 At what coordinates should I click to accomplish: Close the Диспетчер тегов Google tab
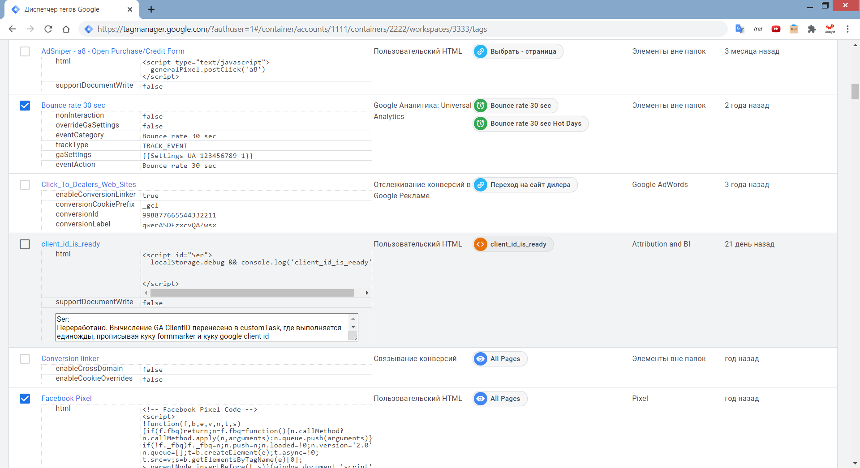click(x=130, y=9)
